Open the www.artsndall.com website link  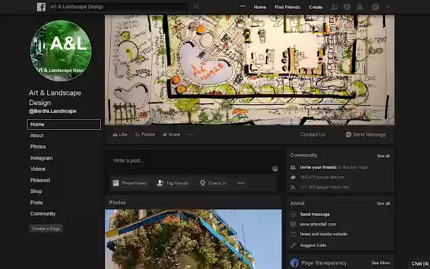[x=318, y=224]
